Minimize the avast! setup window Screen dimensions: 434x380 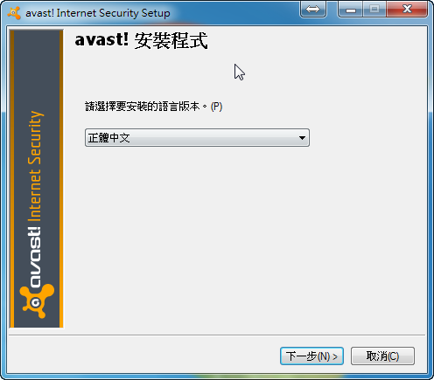[x=351, y=10]
